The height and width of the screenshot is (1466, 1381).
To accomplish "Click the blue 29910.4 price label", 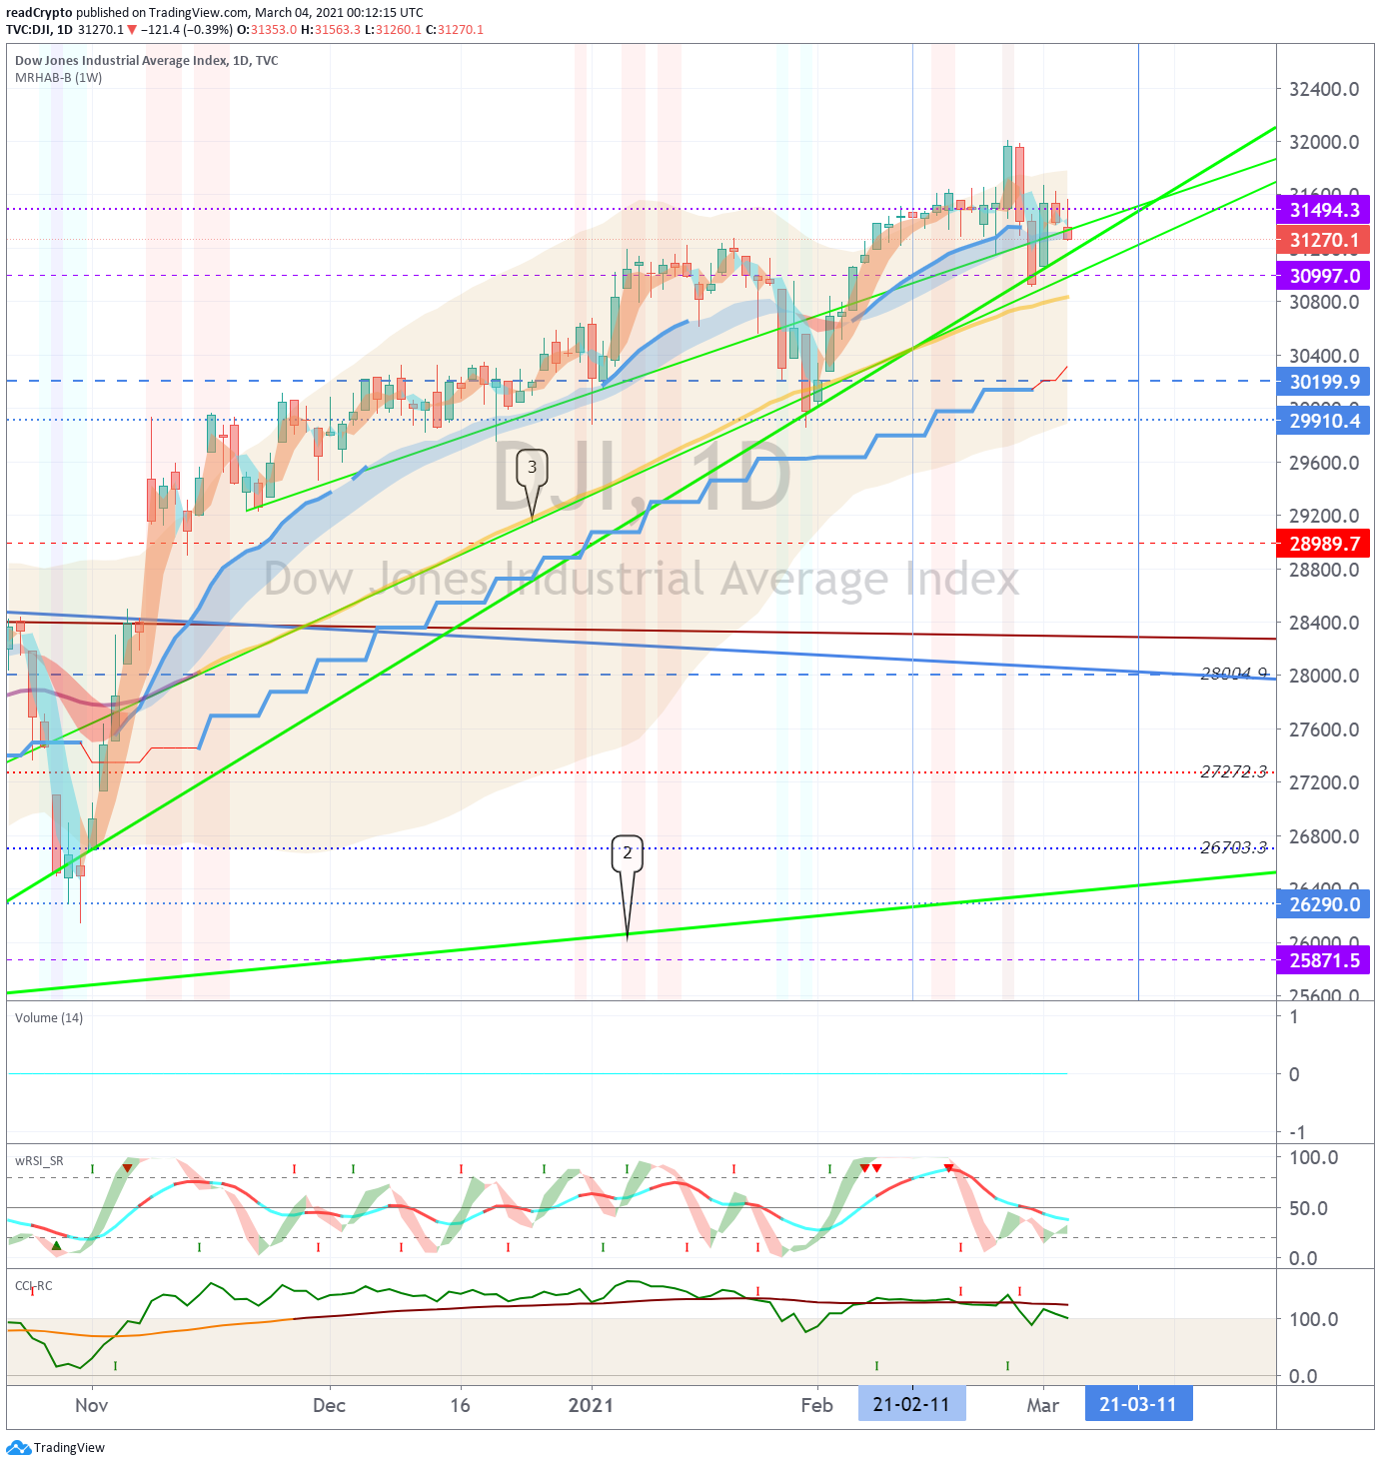I will click(1323, 421).
